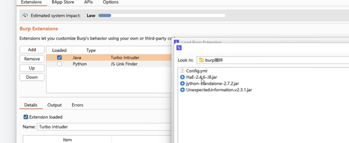Click the Loaded column header
The height and width of the screenshot is (143, 349).
coord(59,50)
